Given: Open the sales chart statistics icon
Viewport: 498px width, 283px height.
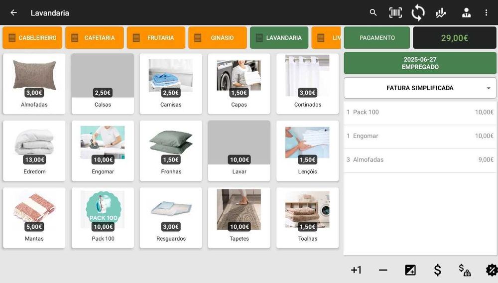Looking at the screenshot, I should (x=441, y=12).
